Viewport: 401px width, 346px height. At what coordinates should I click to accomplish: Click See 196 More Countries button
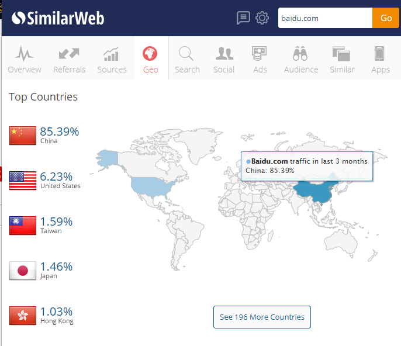click(262, 317)
